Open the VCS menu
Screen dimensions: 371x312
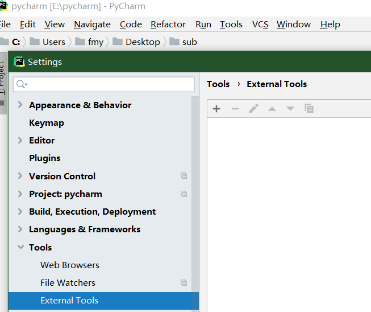pos(260,24)
